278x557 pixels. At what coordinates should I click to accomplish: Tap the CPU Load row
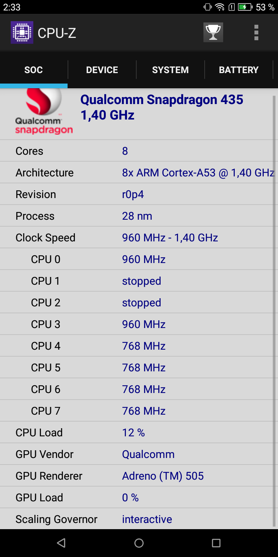pyautogui.click(x=136, y=432)
